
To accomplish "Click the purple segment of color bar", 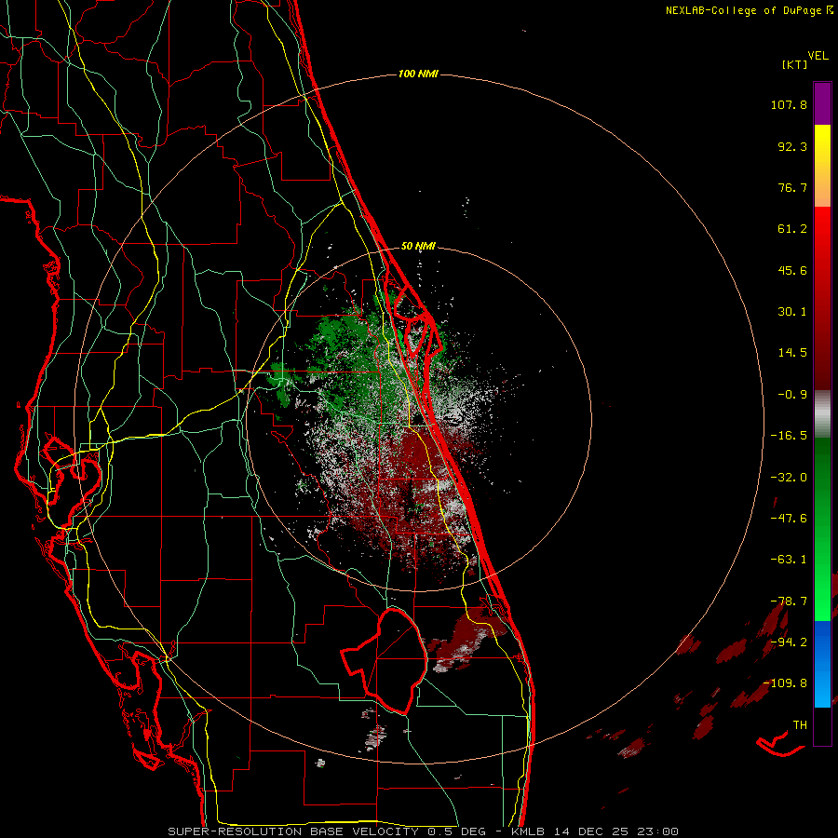I will (x=822, y=104).
